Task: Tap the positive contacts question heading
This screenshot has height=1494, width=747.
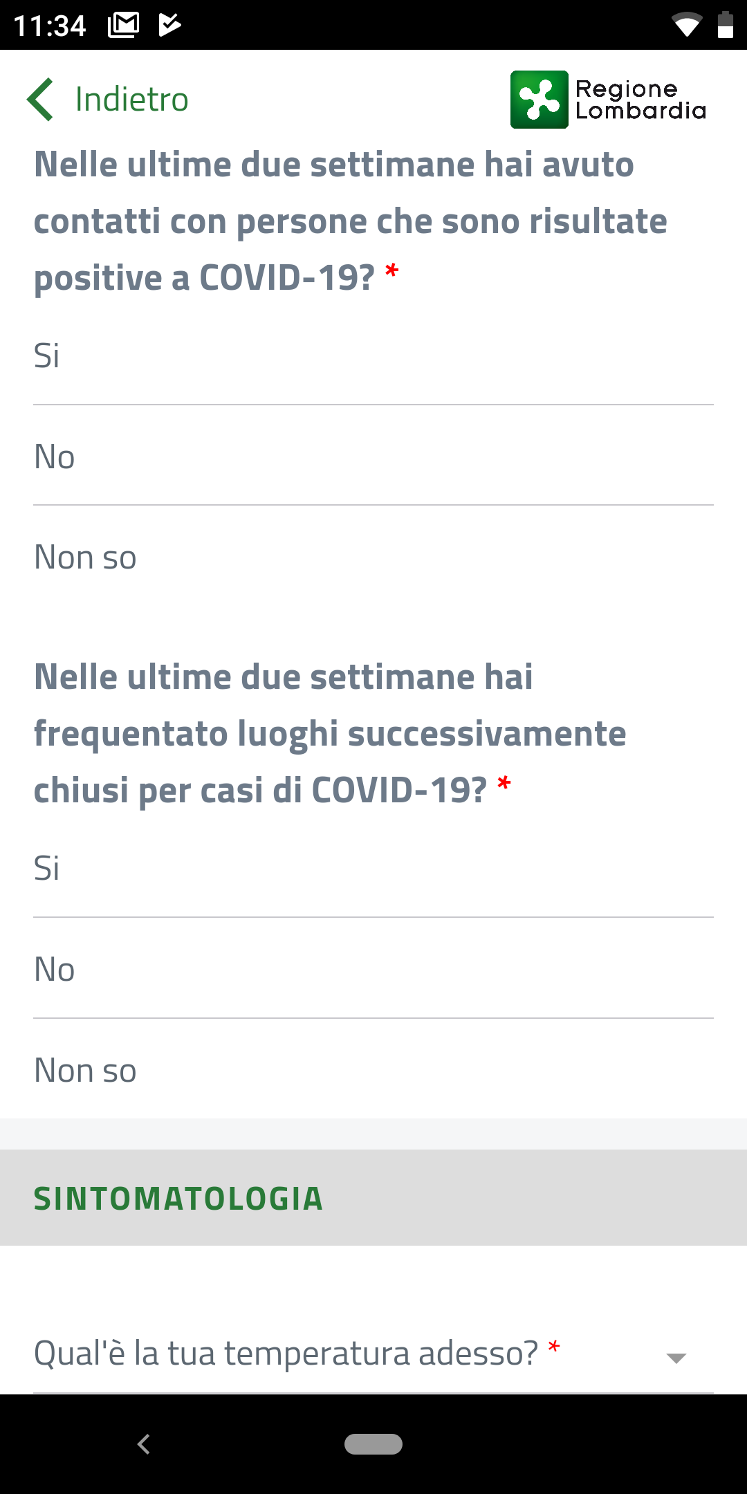Action: (x=351, y=221)
